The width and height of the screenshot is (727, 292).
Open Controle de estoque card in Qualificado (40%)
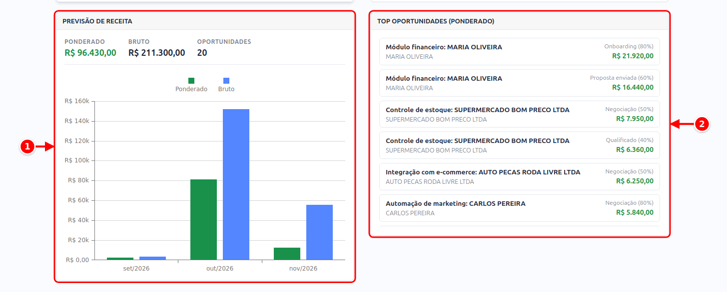pyautogui.click(x=520, y=146)
